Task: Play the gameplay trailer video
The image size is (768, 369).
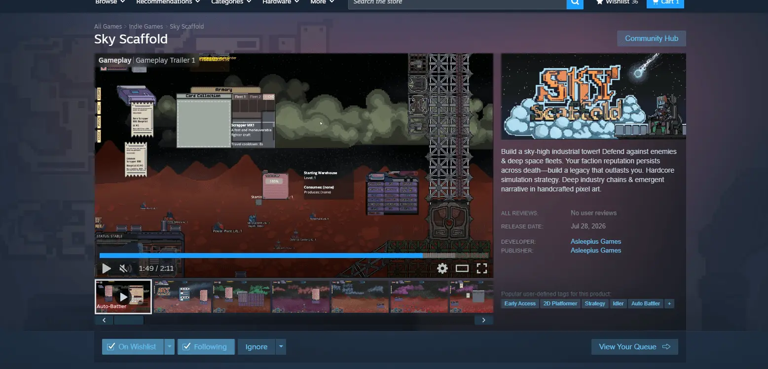Action: (107, 268)
